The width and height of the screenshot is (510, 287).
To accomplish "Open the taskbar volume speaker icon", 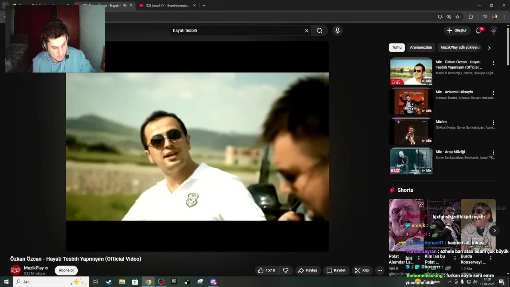I will [475, 282].
